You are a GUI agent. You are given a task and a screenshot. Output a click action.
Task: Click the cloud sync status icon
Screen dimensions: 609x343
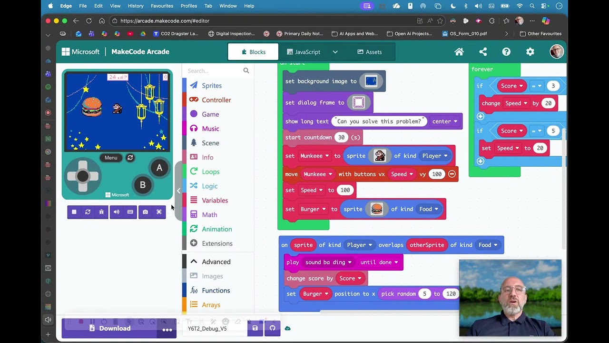tap(288, 328)
